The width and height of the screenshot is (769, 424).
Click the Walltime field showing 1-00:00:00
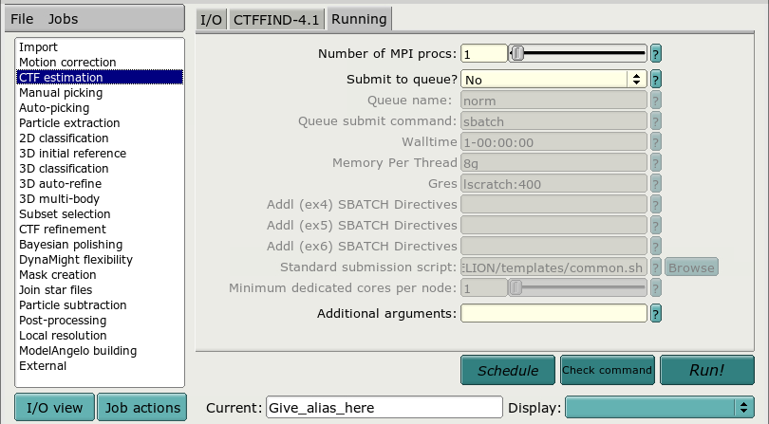pos(553,142)
